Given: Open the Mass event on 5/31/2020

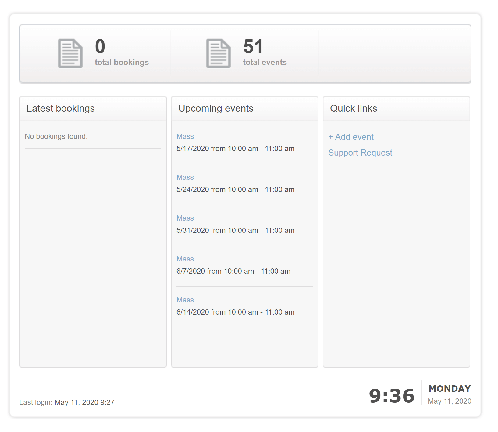Looking at the screenshot, I should (185, 218).
